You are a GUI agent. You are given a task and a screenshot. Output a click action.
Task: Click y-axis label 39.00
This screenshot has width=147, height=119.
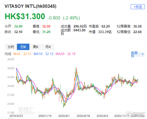coord(11,59)
